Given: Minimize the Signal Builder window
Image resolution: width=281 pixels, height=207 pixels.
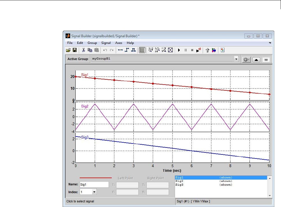Looking at the screenshot, I should (249, 36).
